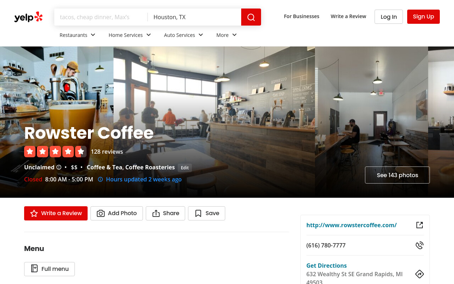Click the Menu section heading
The height and width of the screenshot is (284, 454).
point(34,248)
